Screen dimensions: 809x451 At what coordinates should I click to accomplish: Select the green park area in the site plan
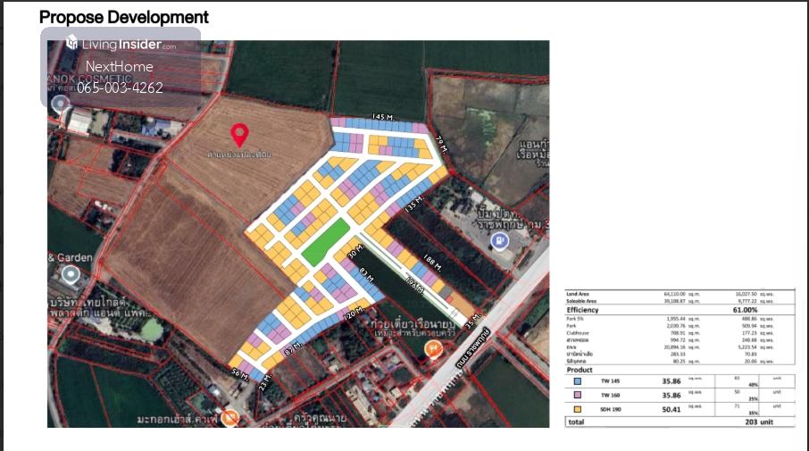pyautogui.click(x=325, y=243)
